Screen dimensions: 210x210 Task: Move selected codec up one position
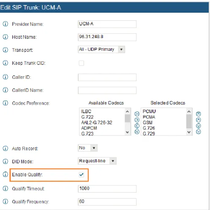click(199, 120)
